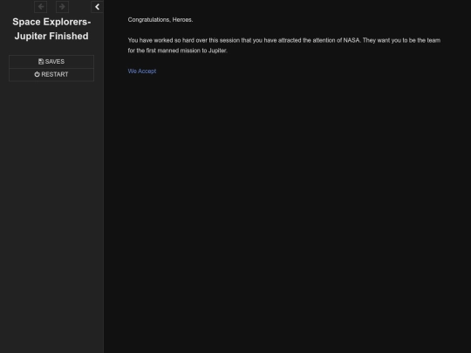Click the power icon beside RESTART

[x=37, y=74]
